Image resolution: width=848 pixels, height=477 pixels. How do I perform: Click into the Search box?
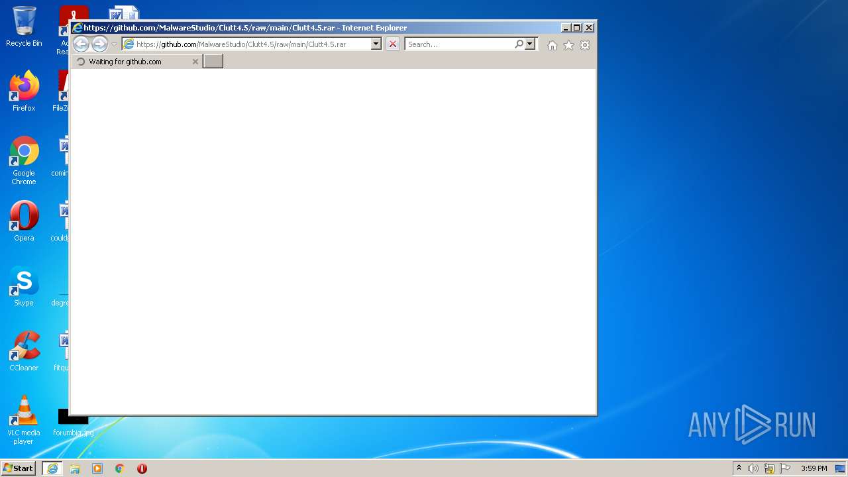pos(460,44)
